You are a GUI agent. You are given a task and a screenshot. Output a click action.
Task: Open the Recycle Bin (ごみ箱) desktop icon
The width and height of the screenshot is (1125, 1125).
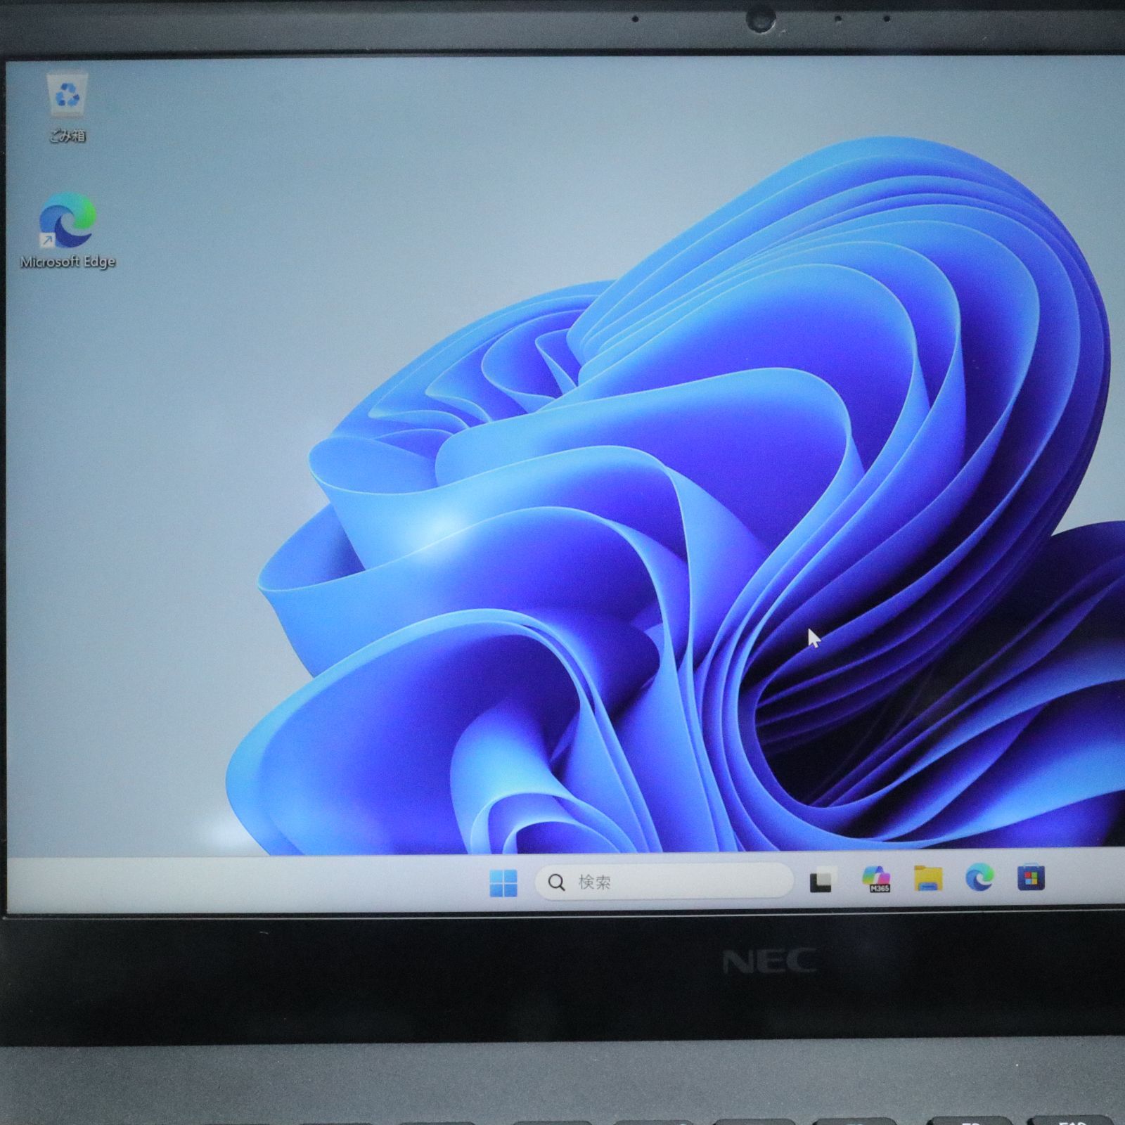pos(67,108)
